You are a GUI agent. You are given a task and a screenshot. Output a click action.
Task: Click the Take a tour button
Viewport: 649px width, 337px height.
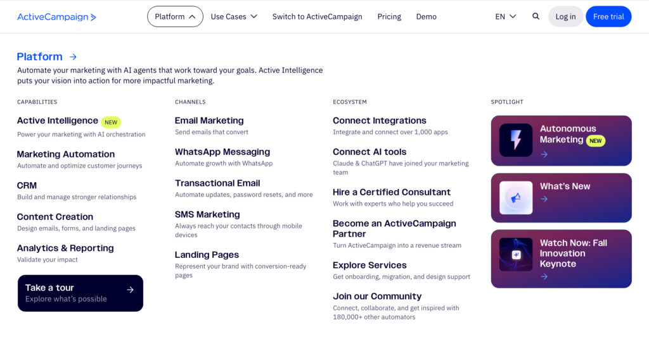pos(80,293)
